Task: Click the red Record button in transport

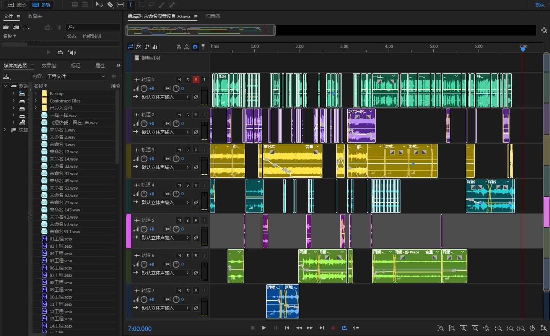Action: point(333,328)
